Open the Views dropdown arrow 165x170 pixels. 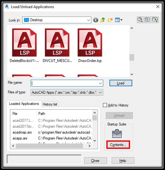click(x=121, y=20)
